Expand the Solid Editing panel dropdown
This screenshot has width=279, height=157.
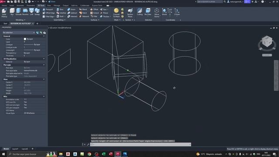[59, 20]
